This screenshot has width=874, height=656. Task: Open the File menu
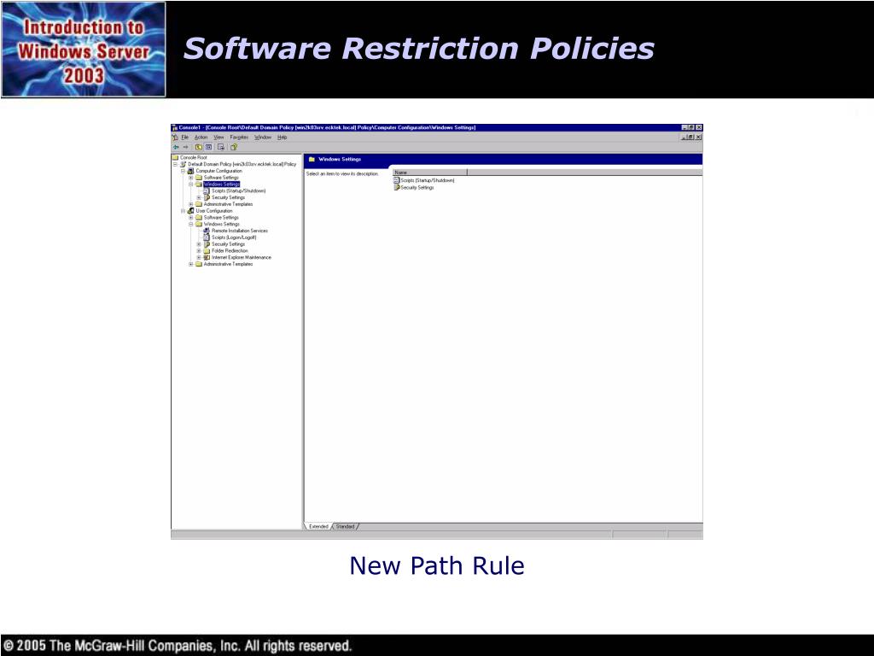point(185,138)
